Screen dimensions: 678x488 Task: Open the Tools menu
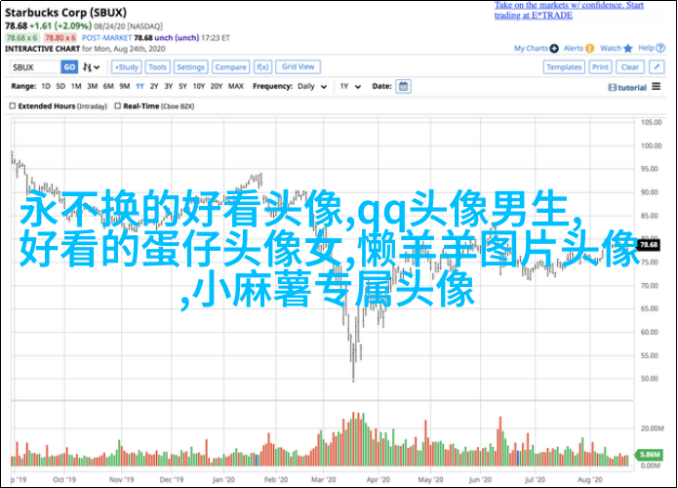coord(157,67)
